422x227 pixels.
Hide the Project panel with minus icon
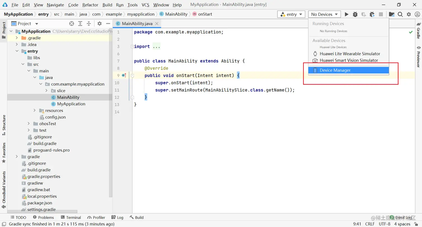pos(108,24)
